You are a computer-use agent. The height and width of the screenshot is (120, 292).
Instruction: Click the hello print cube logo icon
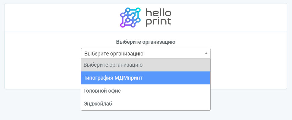tap(130, 17)
